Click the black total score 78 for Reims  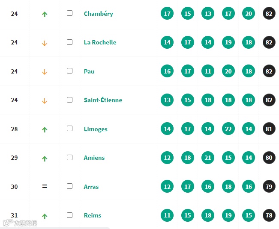point(269,215)
